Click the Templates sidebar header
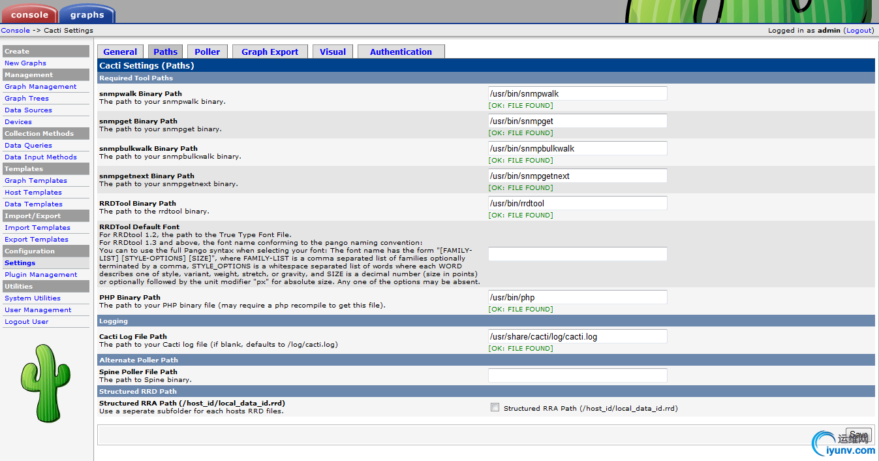Screen dimensions: 879x461 46,169
